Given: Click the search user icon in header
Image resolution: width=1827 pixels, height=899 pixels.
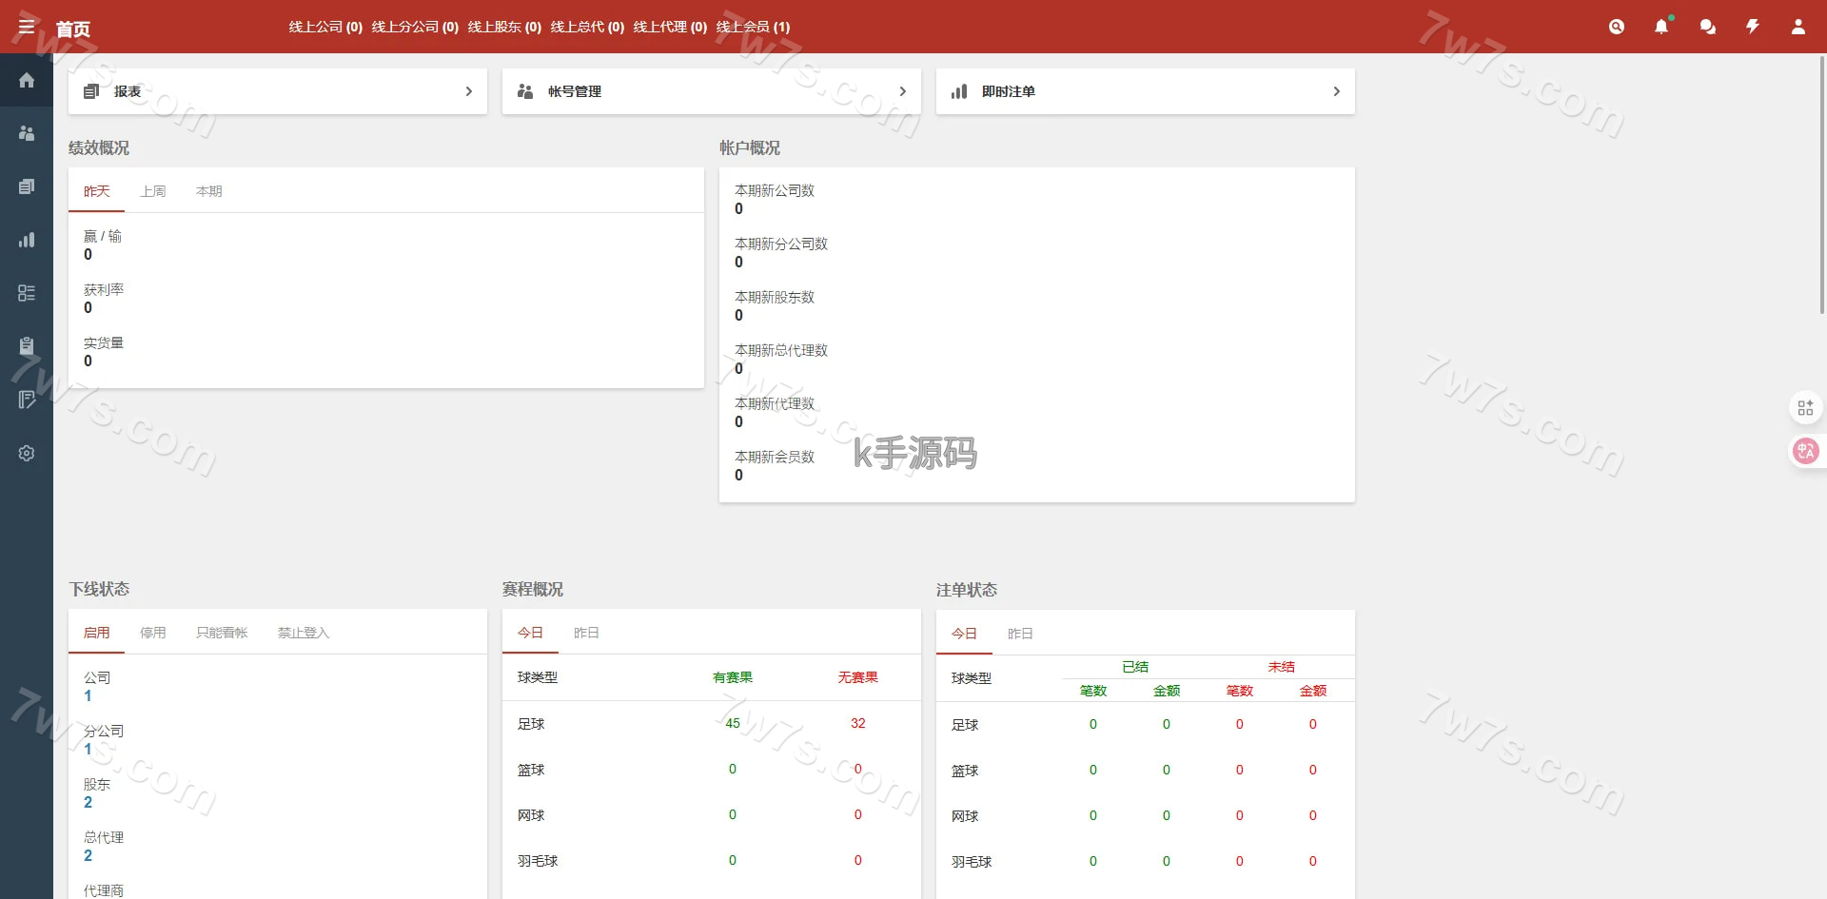Looking at the screenshot, I should [x=1617, y=27].
